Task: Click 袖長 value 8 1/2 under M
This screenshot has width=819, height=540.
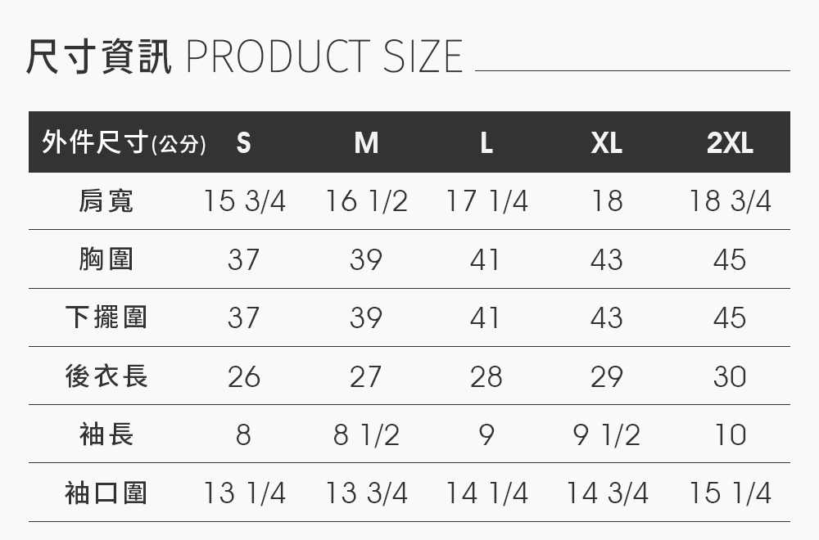Action: pyautogui.click(x=366, y=434)
